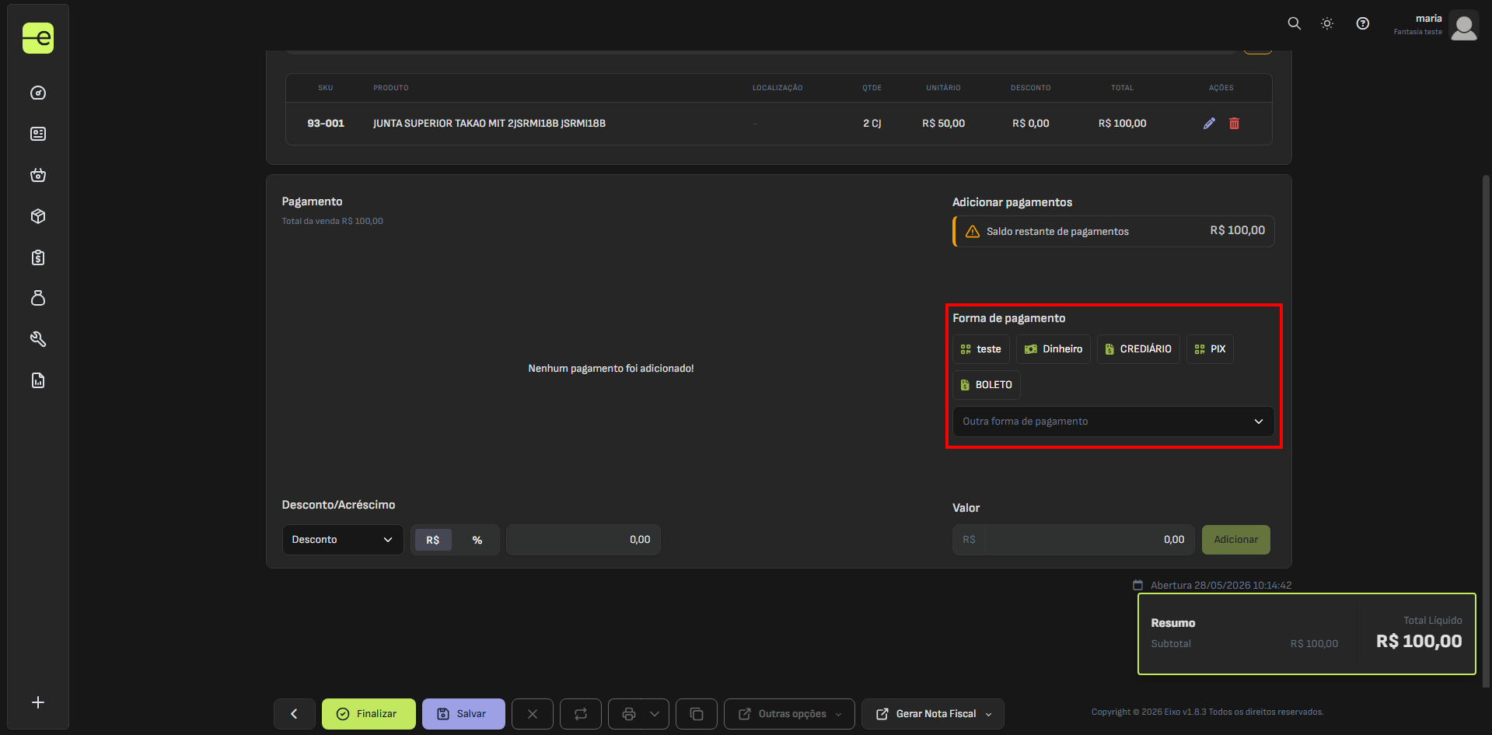Image resolution: width=1492 pixels, height=735 pixels.
Task: Open the sales basket icon in sidebar
Action: [x=38, y=175]
